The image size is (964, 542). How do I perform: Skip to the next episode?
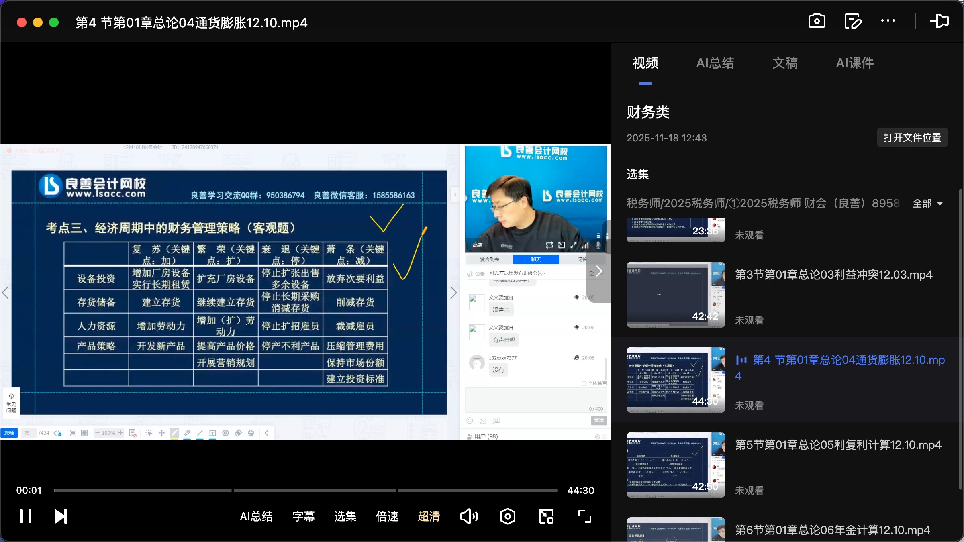point(61,516)
